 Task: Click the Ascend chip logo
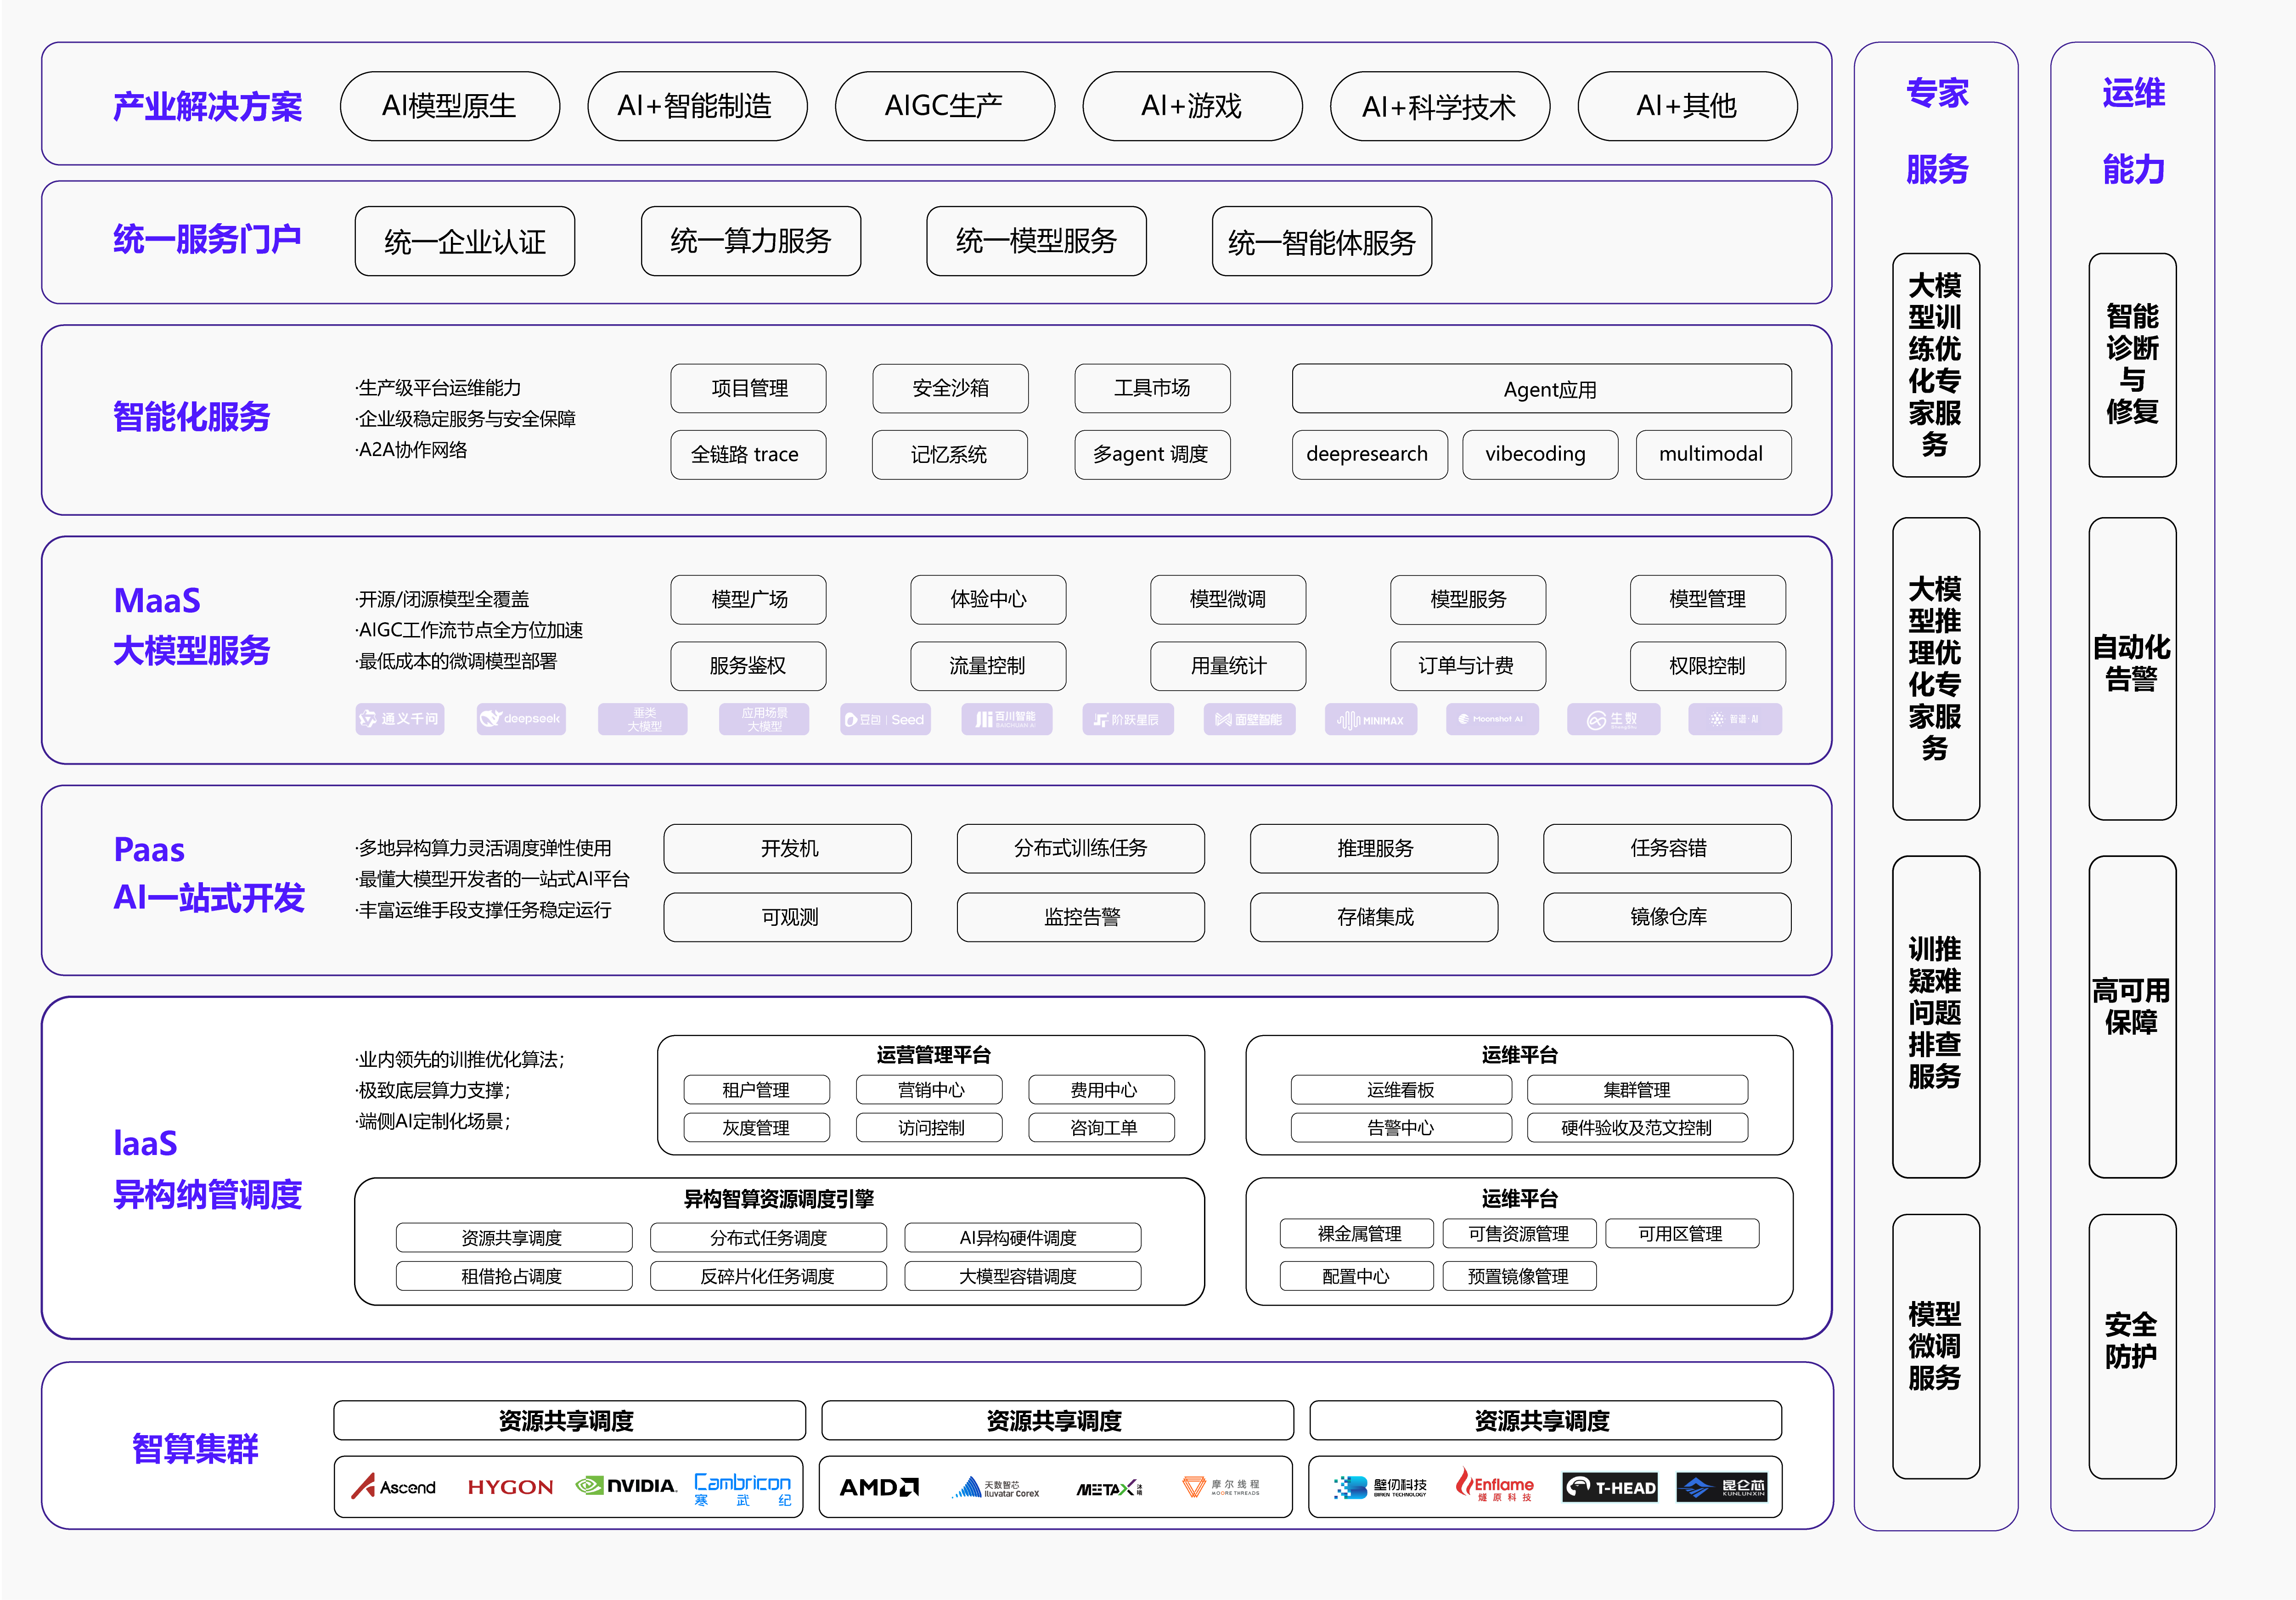tap(393, 1487)
